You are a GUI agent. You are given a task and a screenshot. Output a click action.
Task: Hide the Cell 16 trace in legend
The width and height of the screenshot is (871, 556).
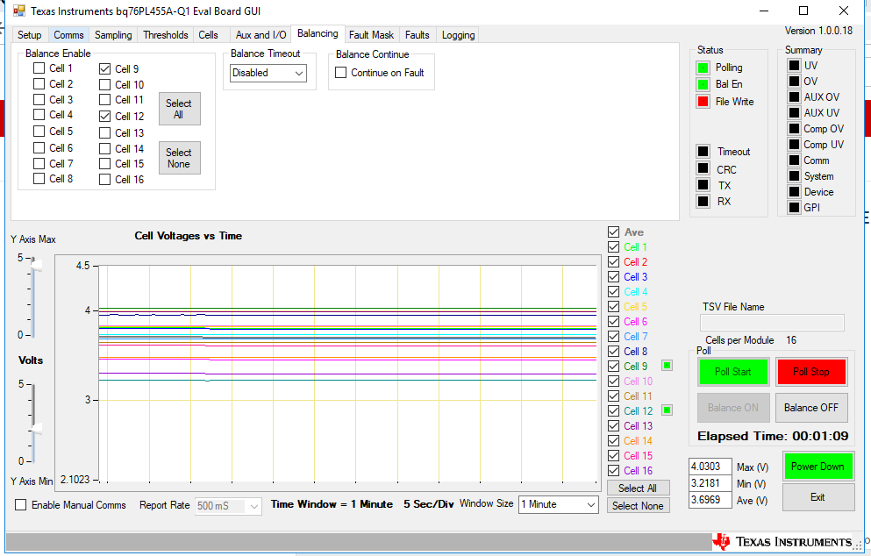[x=613, y=470]
